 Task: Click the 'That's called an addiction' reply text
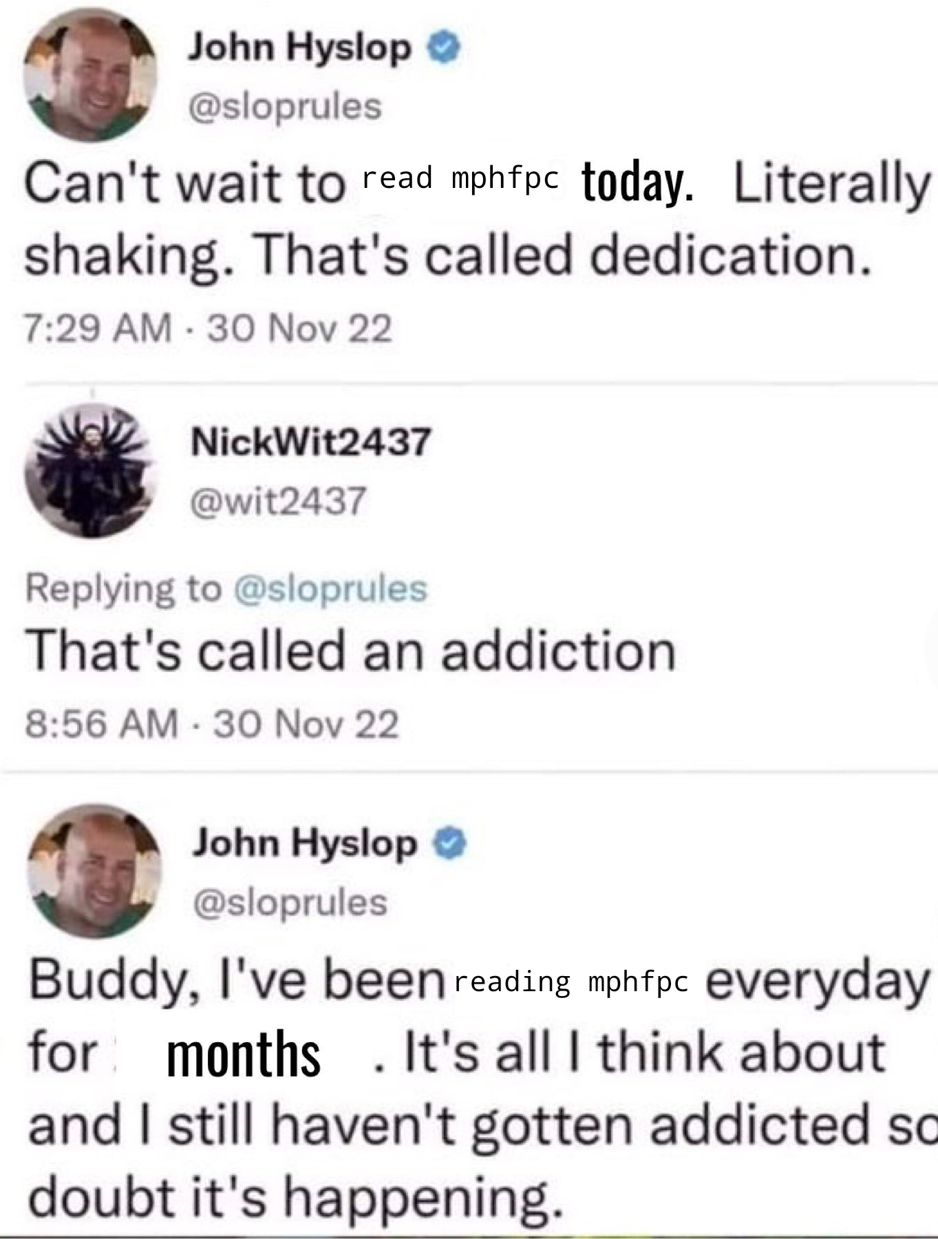(351, 653)
